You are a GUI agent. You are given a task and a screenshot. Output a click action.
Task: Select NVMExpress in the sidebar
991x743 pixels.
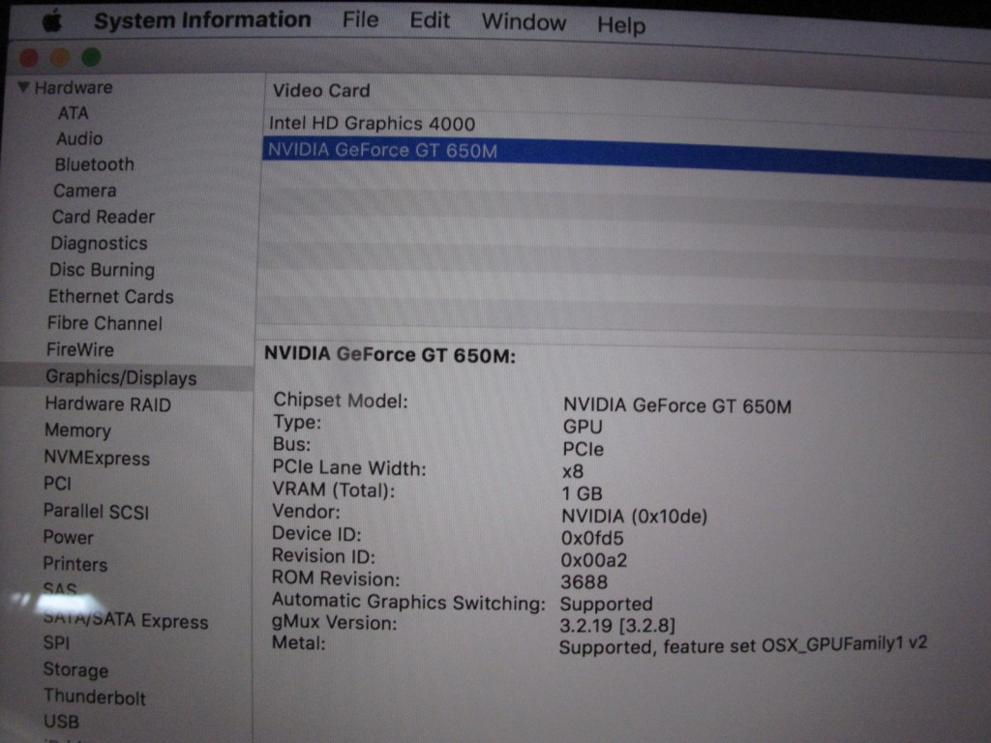97,458
